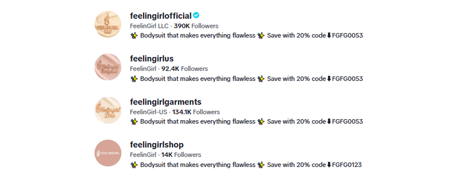Click the 92.4K Followers text
The height and width of the screenshot is (176, 467).
click(x=184, y=69)
